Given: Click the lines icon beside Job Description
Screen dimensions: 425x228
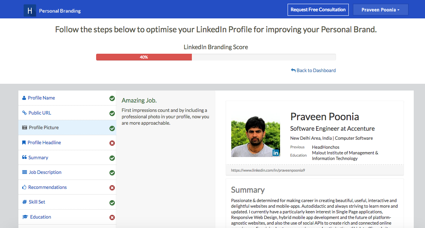Looking at the screenshot, I should coord(25,172).
